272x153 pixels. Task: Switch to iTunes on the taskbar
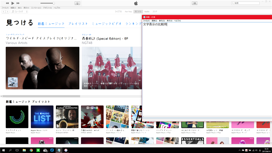(x=66, y=150)
